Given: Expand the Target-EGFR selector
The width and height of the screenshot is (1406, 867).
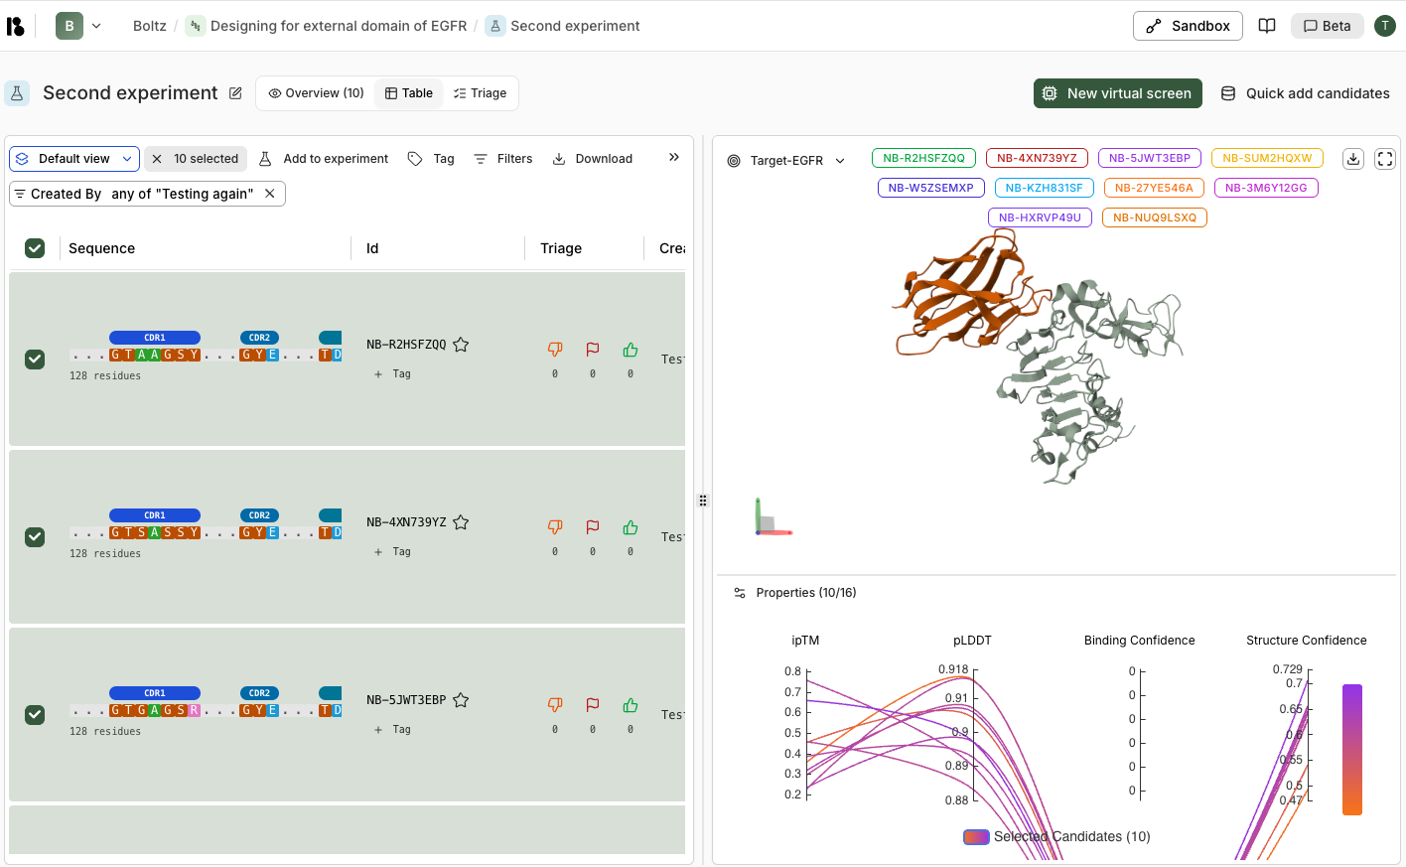Looking at the screenshot, I should pyautogui.click(x=840, y=160).
